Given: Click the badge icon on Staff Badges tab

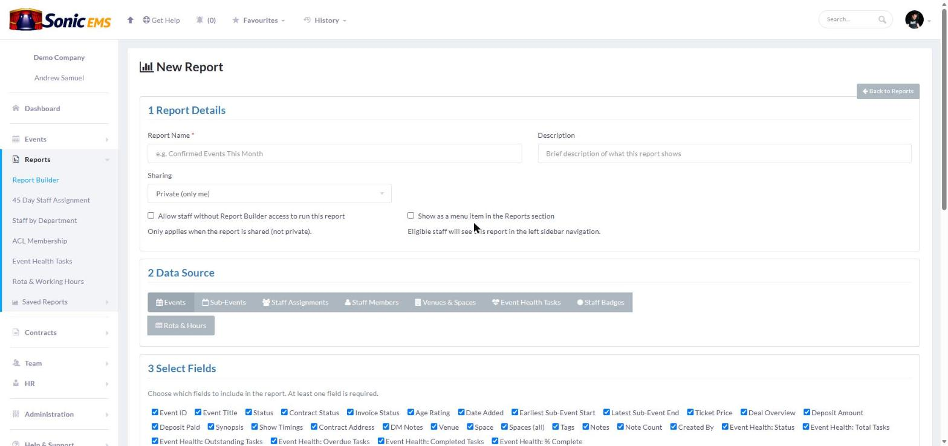Looking at the screenshot, I should (x=580, y=302).
